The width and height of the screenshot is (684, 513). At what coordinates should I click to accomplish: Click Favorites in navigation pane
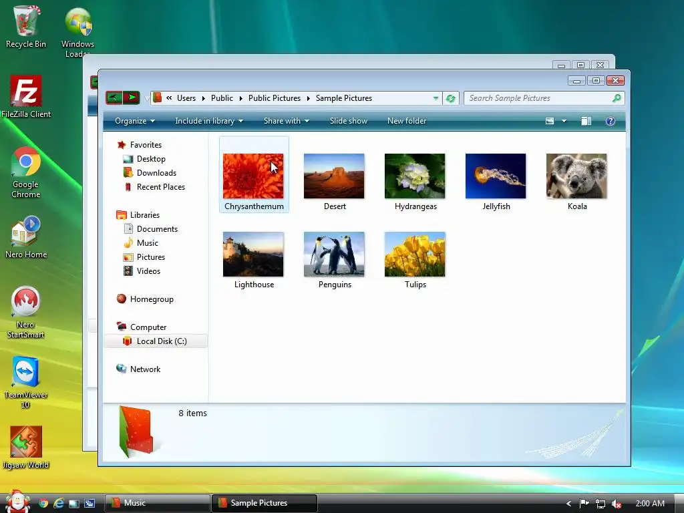146,145
